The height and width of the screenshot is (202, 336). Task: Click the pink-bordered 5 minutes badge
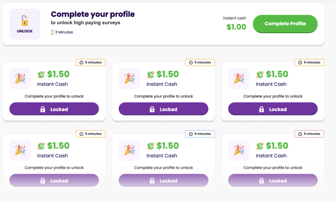point(309,134)
